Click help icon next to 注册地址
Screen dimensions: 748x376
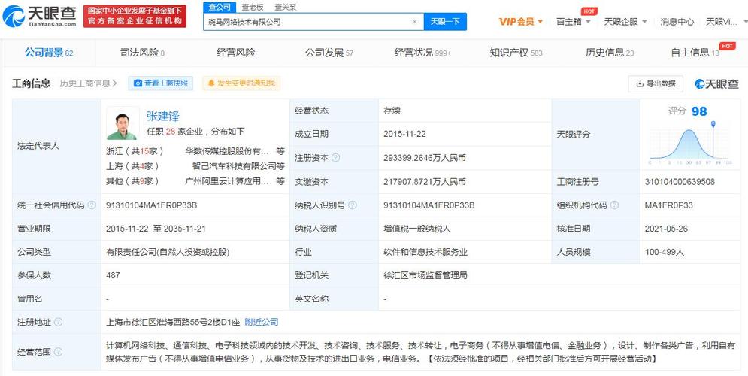coord(58,322)
